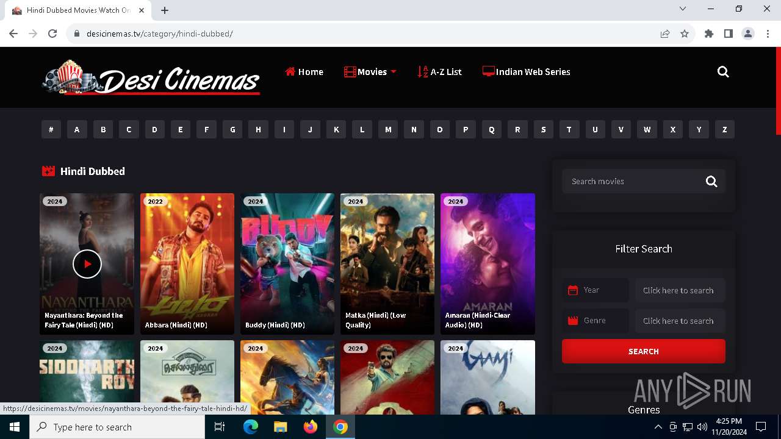Filter movies by letter S

pyautogui.click(x=544, y=129)
